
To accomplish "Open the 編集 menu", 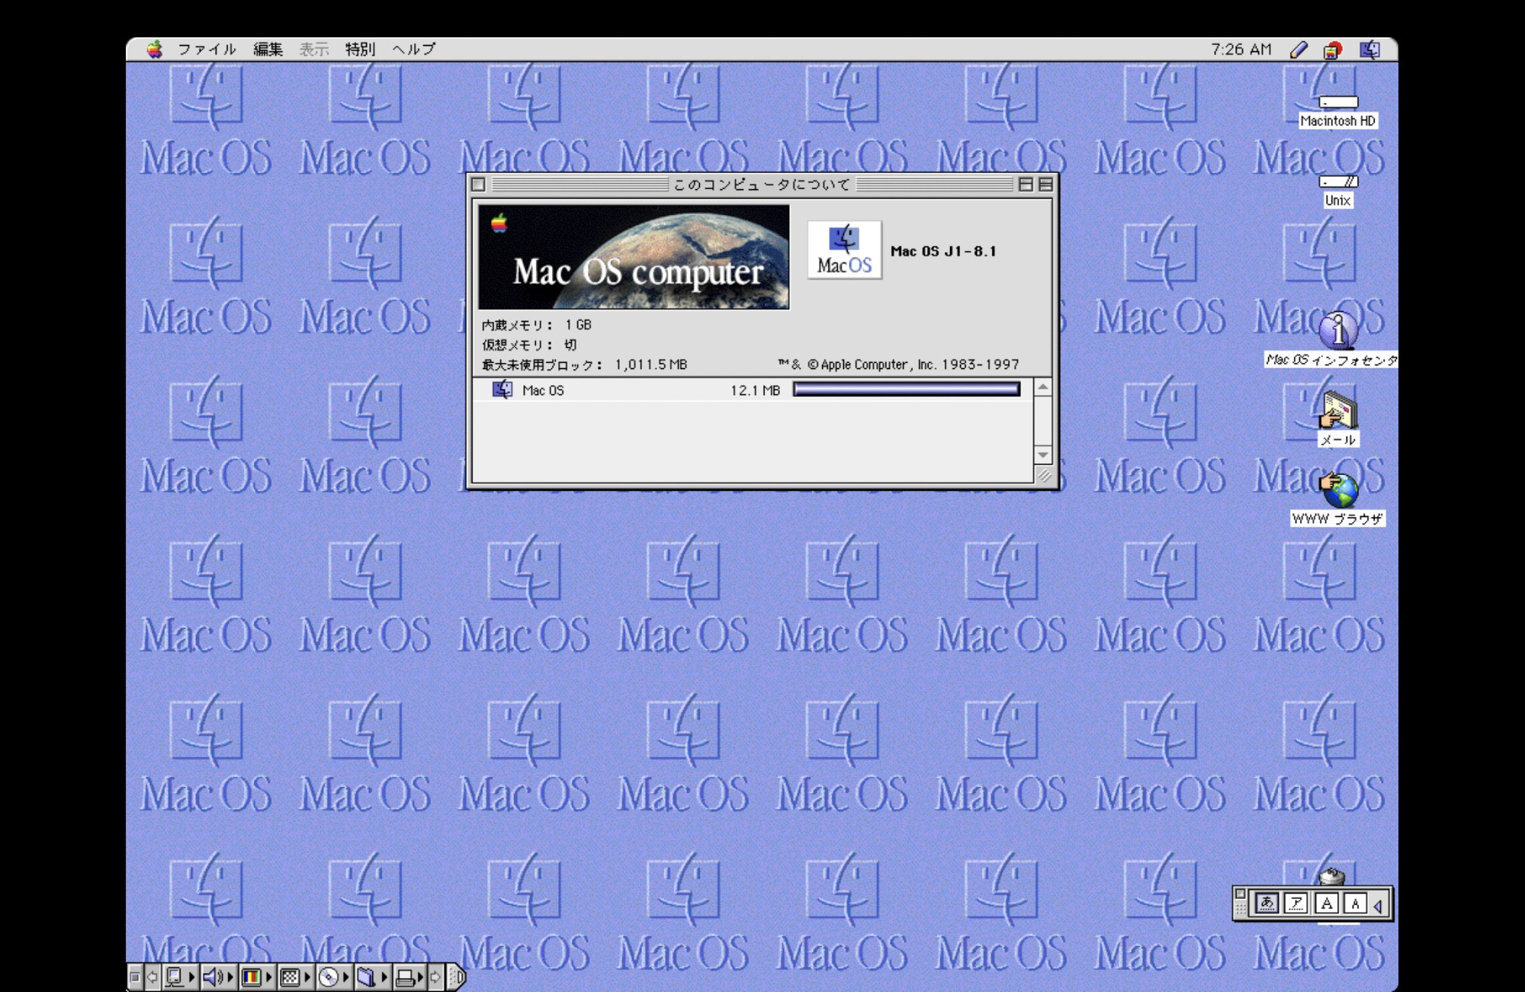I will [x=268, y=50].
